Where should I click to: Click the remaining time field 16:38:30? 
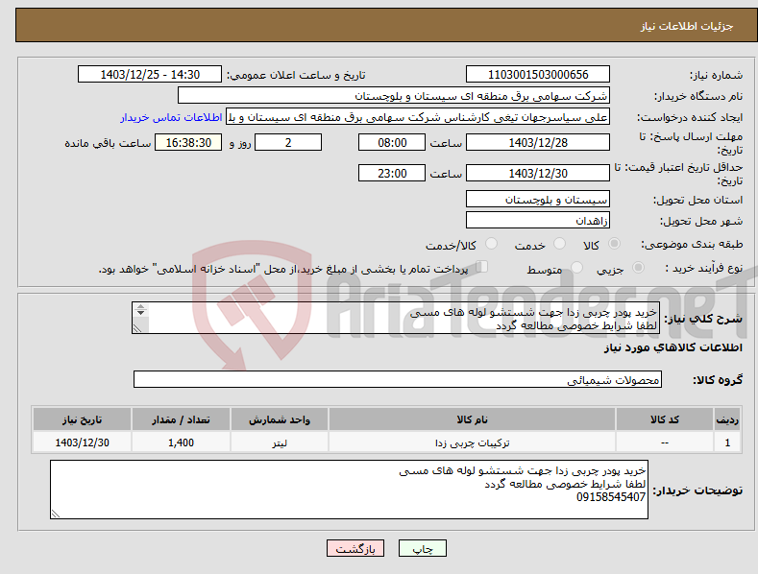point(188,142)
